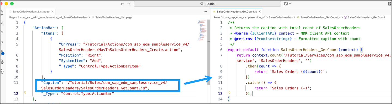
Task: Open the Copilot chat icon
Action: click(x=286, y=4)
